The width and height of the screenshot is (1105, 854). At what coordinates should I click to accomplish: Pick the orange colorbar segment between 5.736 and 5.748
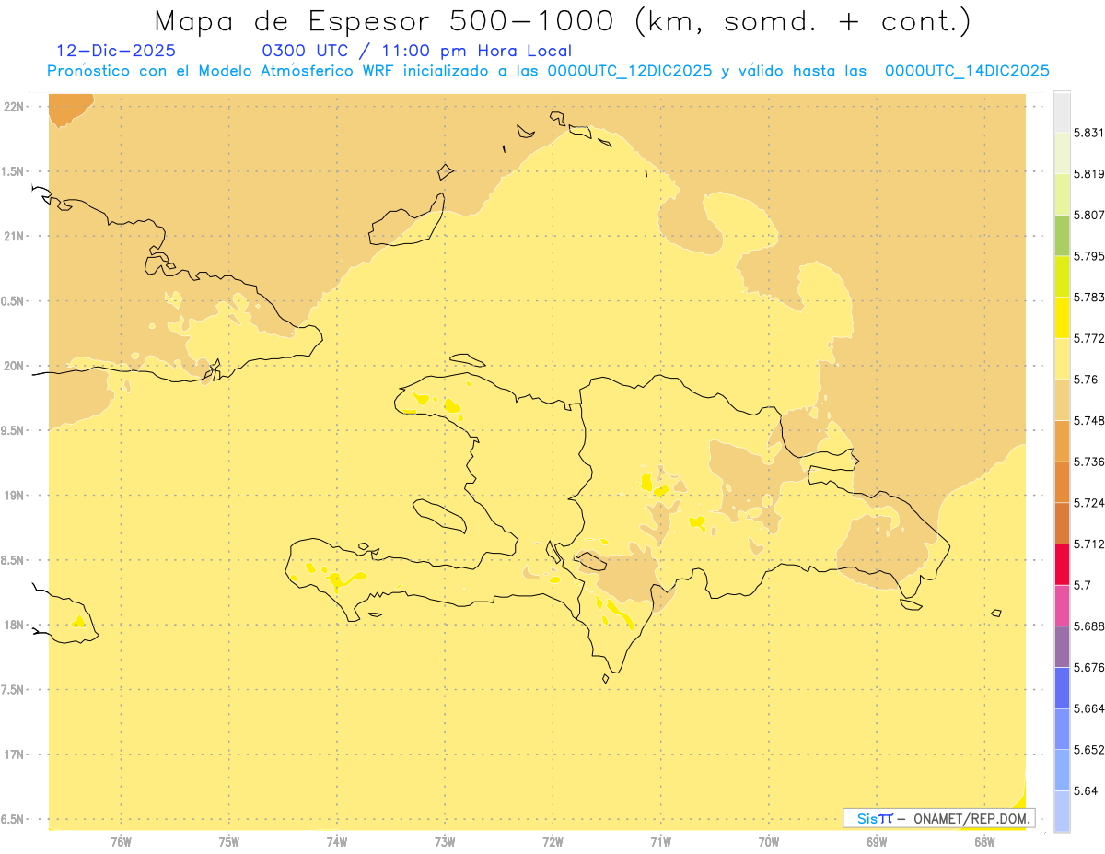1062,441
